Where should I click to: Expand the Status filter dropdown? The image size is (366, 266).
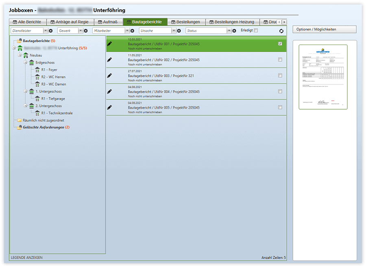(229, 30)
